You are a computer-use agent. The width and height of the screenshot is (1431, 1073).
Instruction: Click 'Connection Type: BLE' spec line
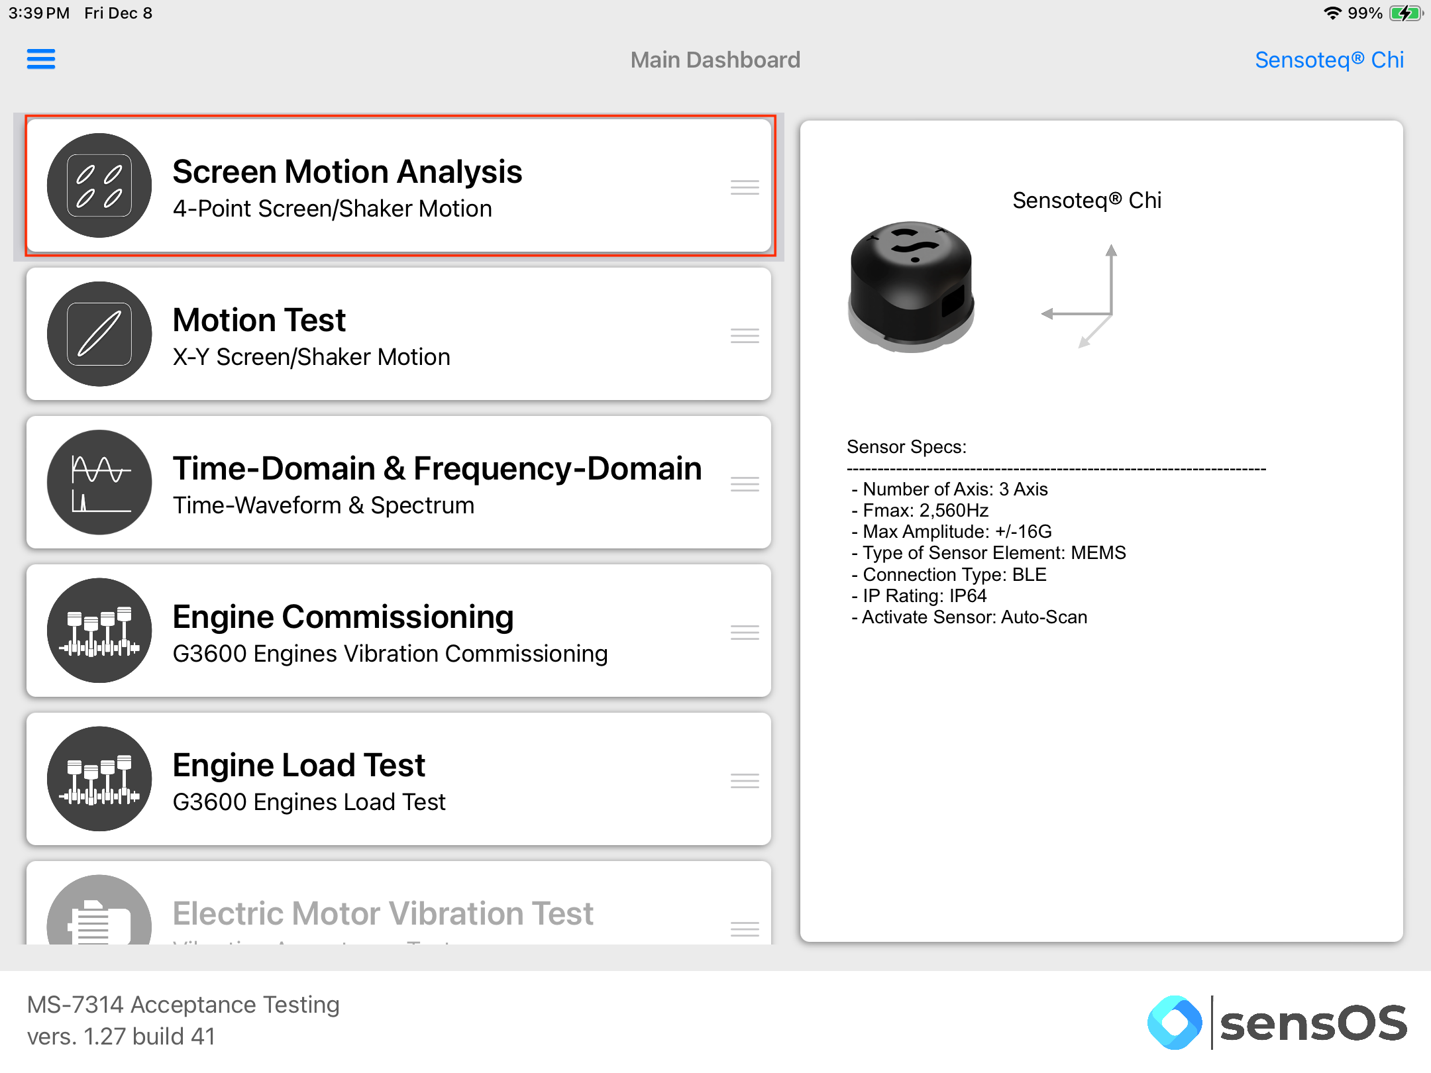point(949,574)
